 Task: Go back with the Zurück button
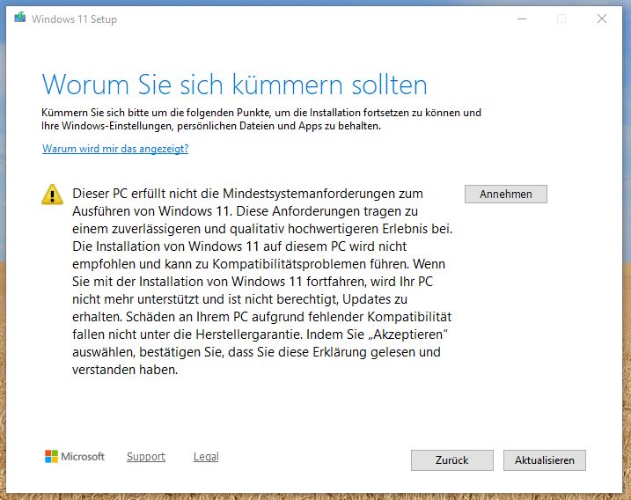452,460
